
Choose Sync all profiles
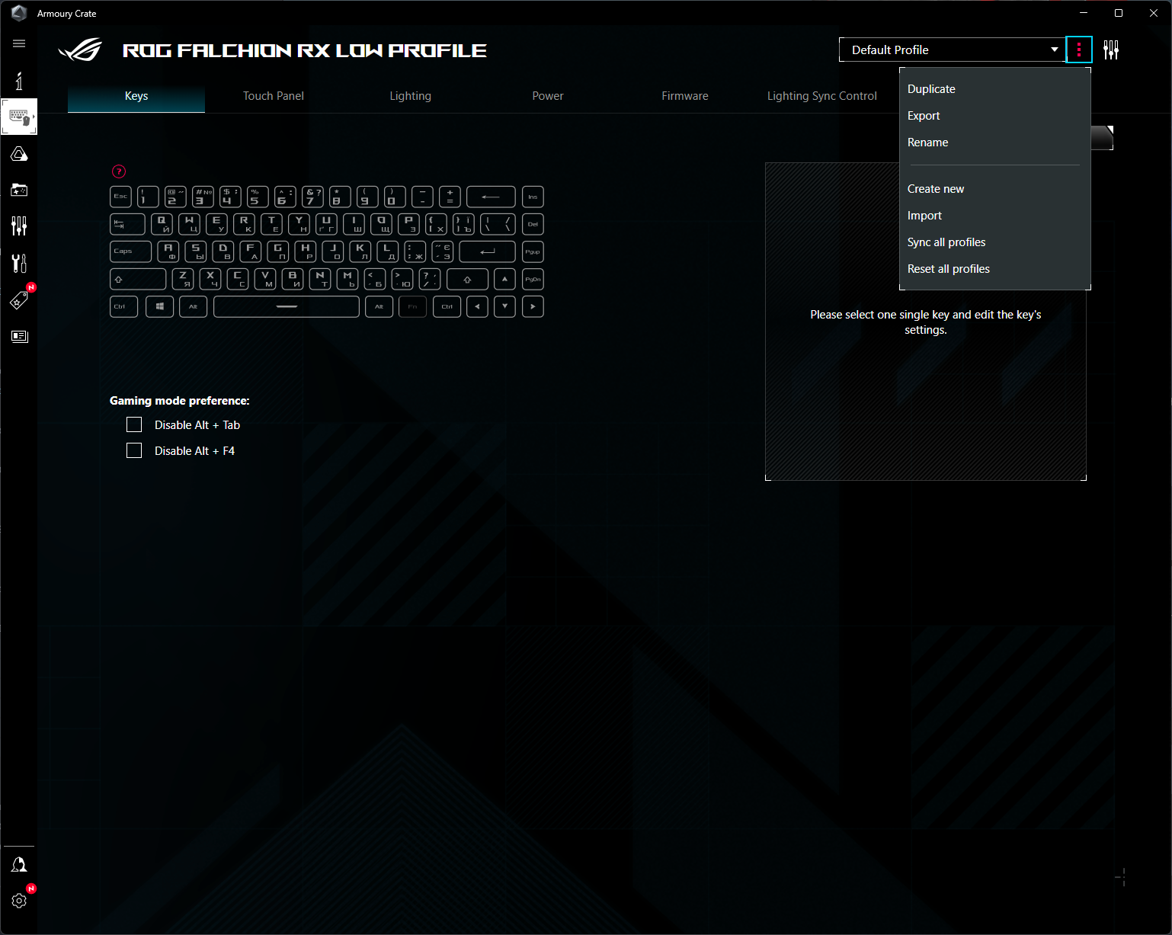point(995,242)
